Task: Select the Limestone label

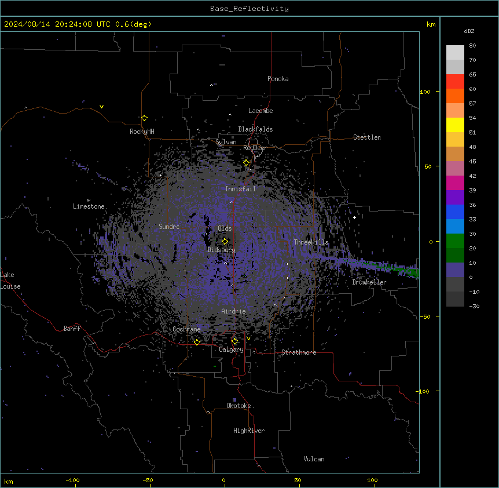Action: [x=89, y=206]
